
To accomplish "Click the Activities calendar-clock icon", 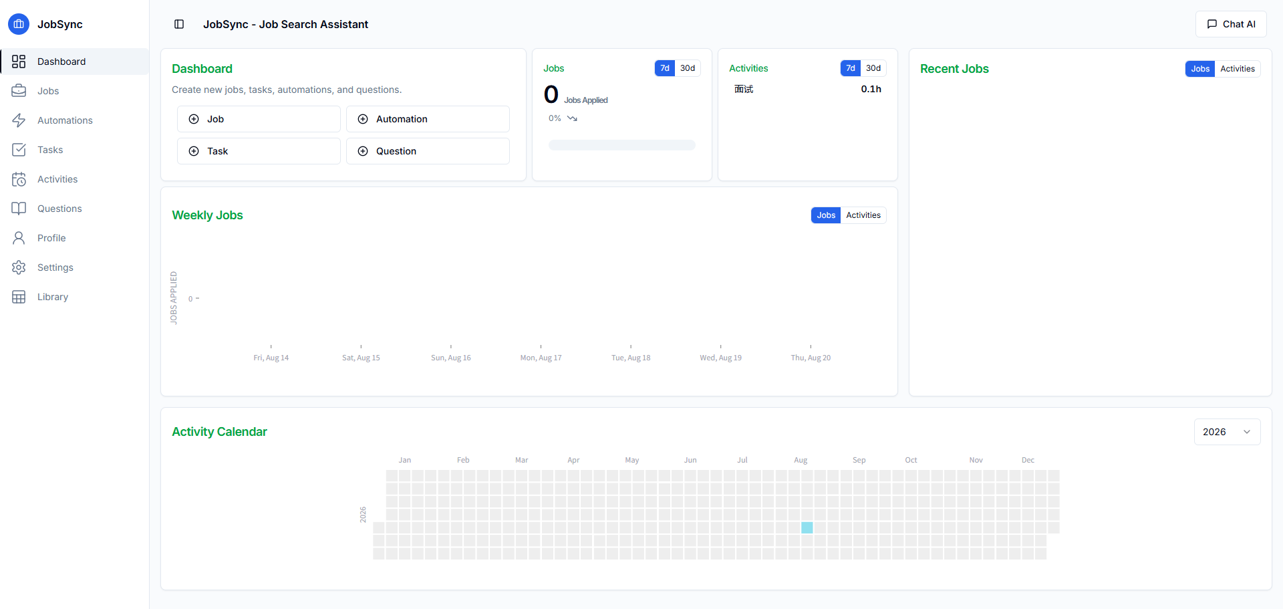I will coord(19,179).
